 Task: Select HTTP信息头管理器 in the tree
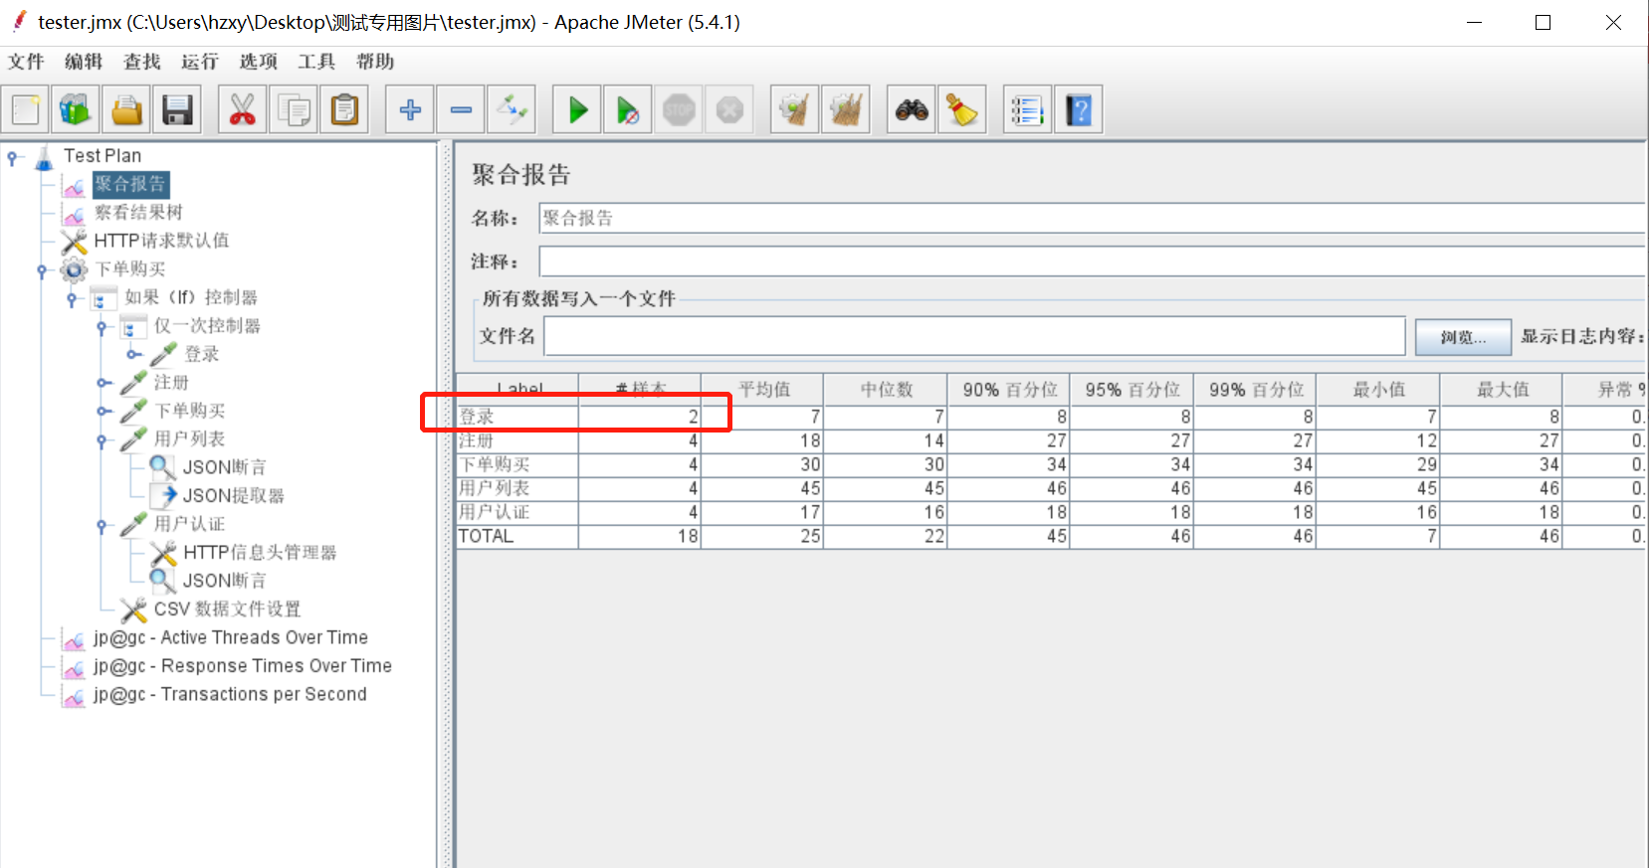(x=260, y=552)
